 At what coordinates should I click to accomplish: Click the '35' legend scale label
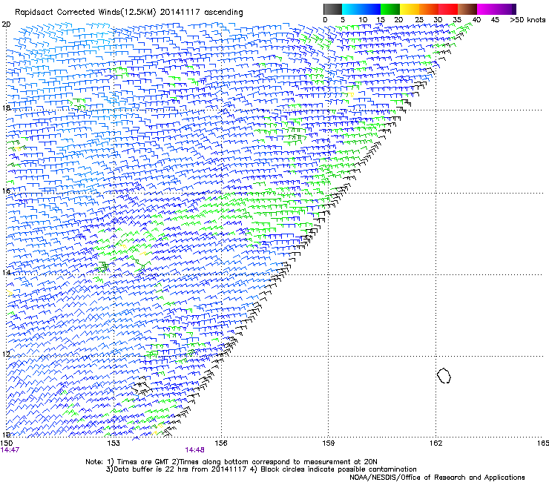(457, 20)
